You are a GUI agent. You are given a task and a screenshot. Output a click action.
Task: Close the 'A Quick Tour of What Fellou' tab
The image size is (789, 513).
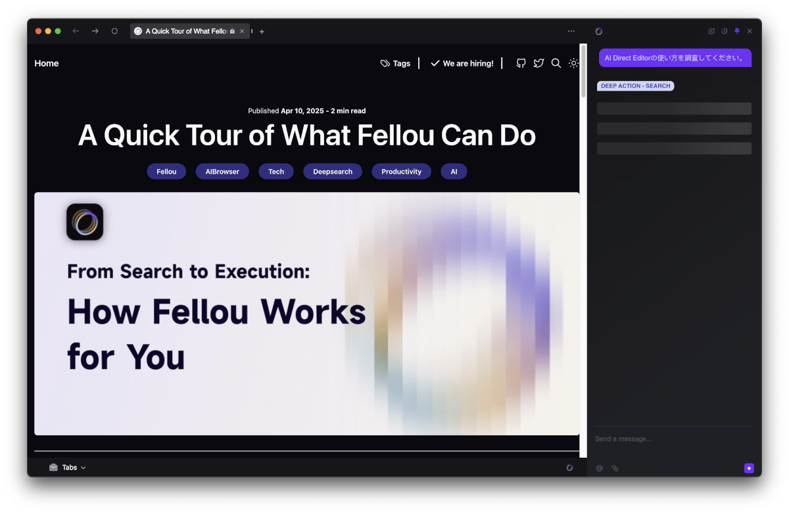(x=242, y=31)
